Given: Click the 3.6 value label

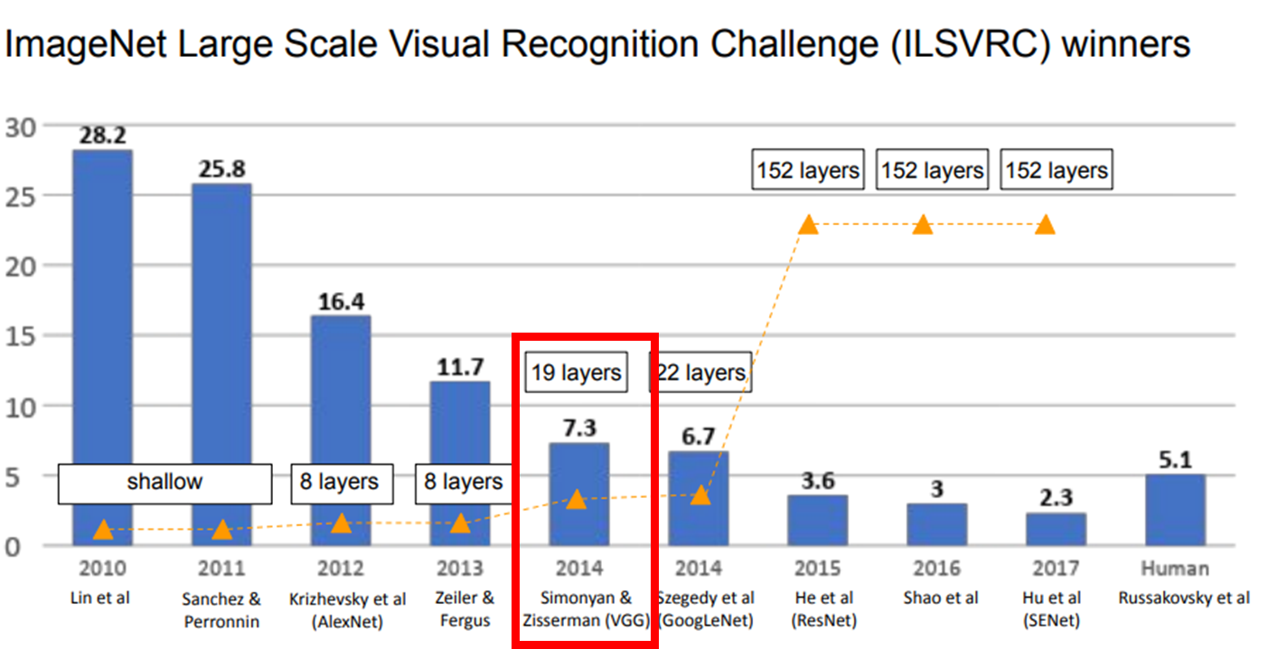Looking at the screenshot, I should pos(817,481).
